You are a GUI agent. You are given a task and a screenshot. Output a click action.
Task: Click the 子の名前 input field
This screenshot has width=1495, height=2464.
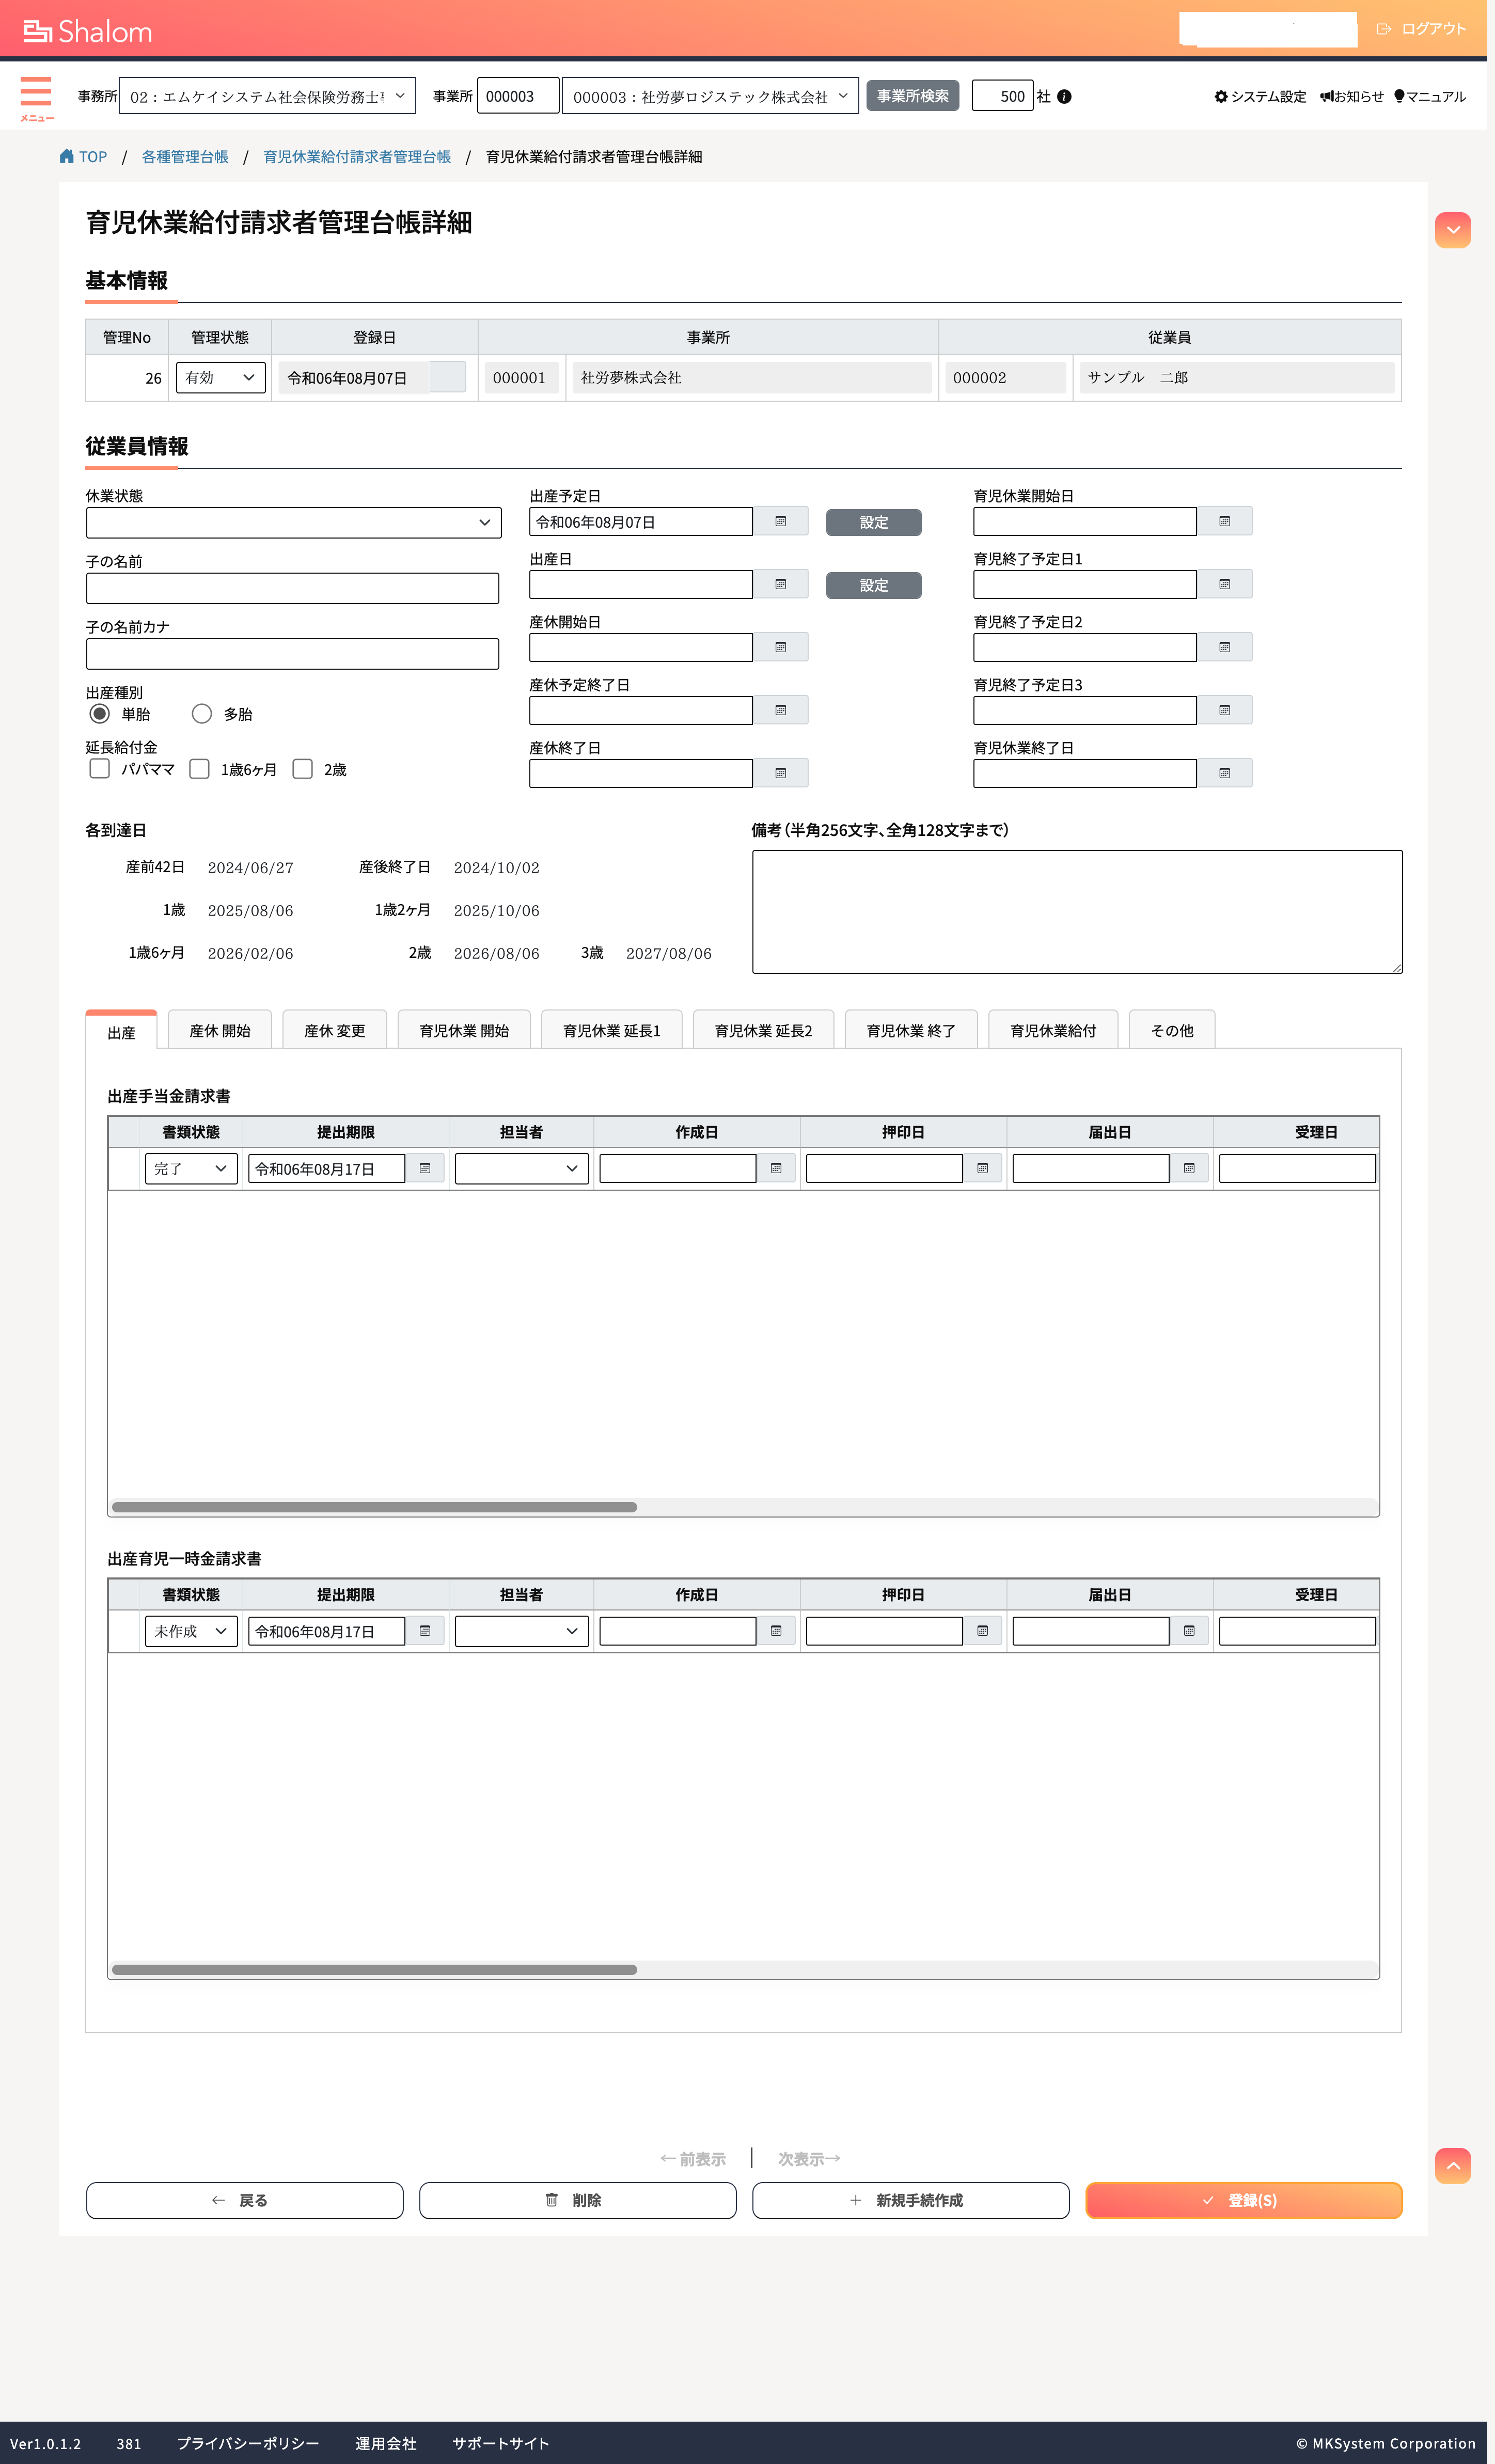click(x=293, y=589)
